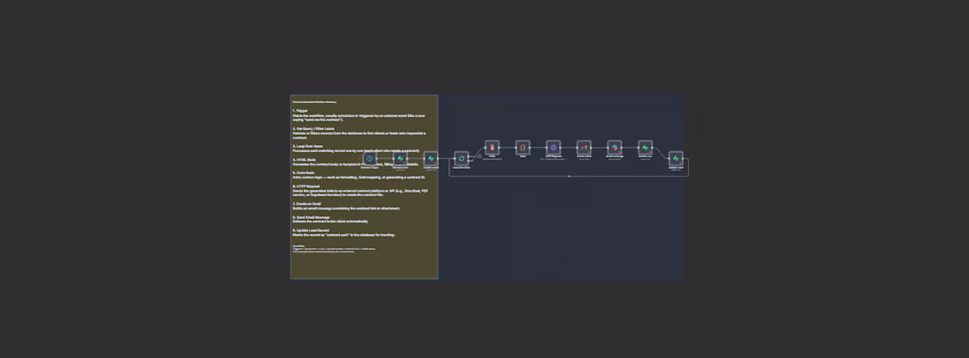Click the 'Loop Over Items' label text
969x358 pixels.
click(x=462, y=167)
